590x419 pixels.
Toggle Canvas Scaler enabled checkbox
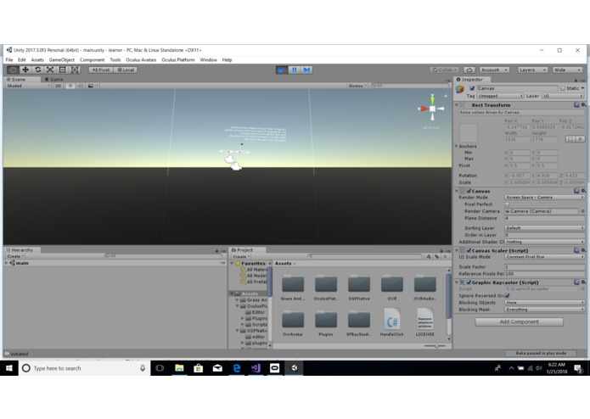[x=469, y=250]
